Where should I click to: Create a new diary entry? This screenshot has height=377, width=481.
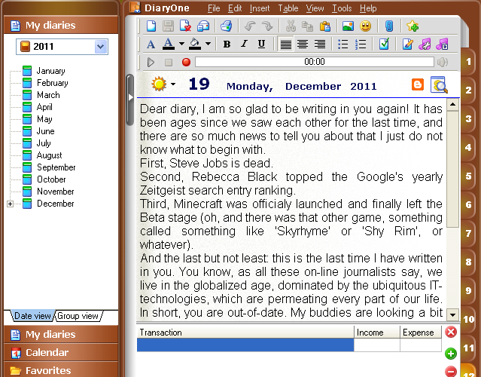(151, 26)
